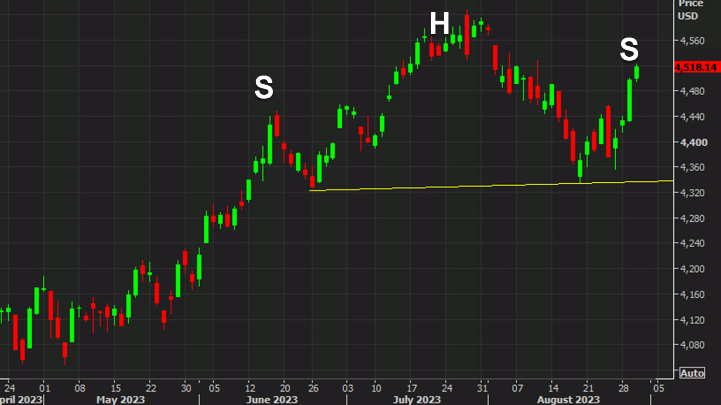
Task: Click the 4,240 price axis label
Action: [x=692, y=243]
